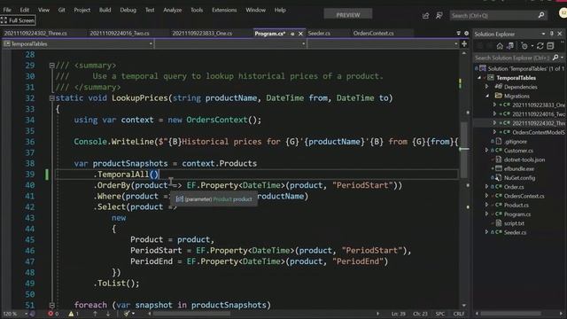
Task: Focus the Search Solution Explorer field
Action: click(512, 58)
